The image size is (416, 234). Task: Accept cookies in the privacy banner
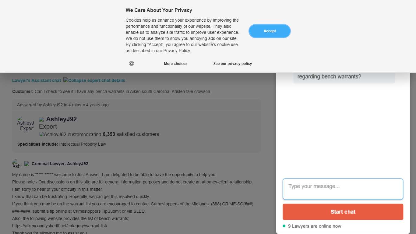270,31
